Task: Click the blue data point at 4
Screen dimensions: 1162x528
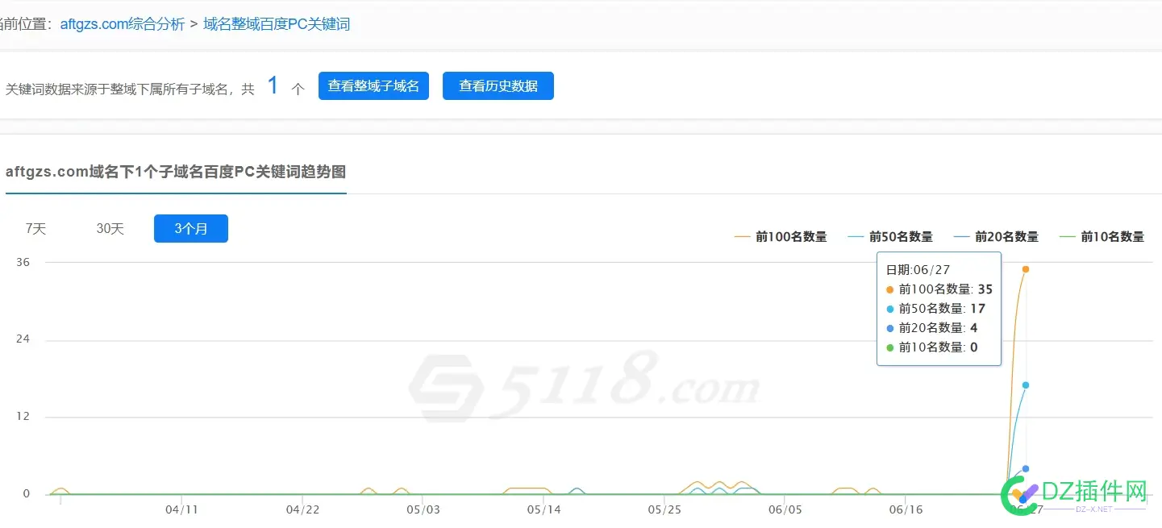Action: [1026, 468]
